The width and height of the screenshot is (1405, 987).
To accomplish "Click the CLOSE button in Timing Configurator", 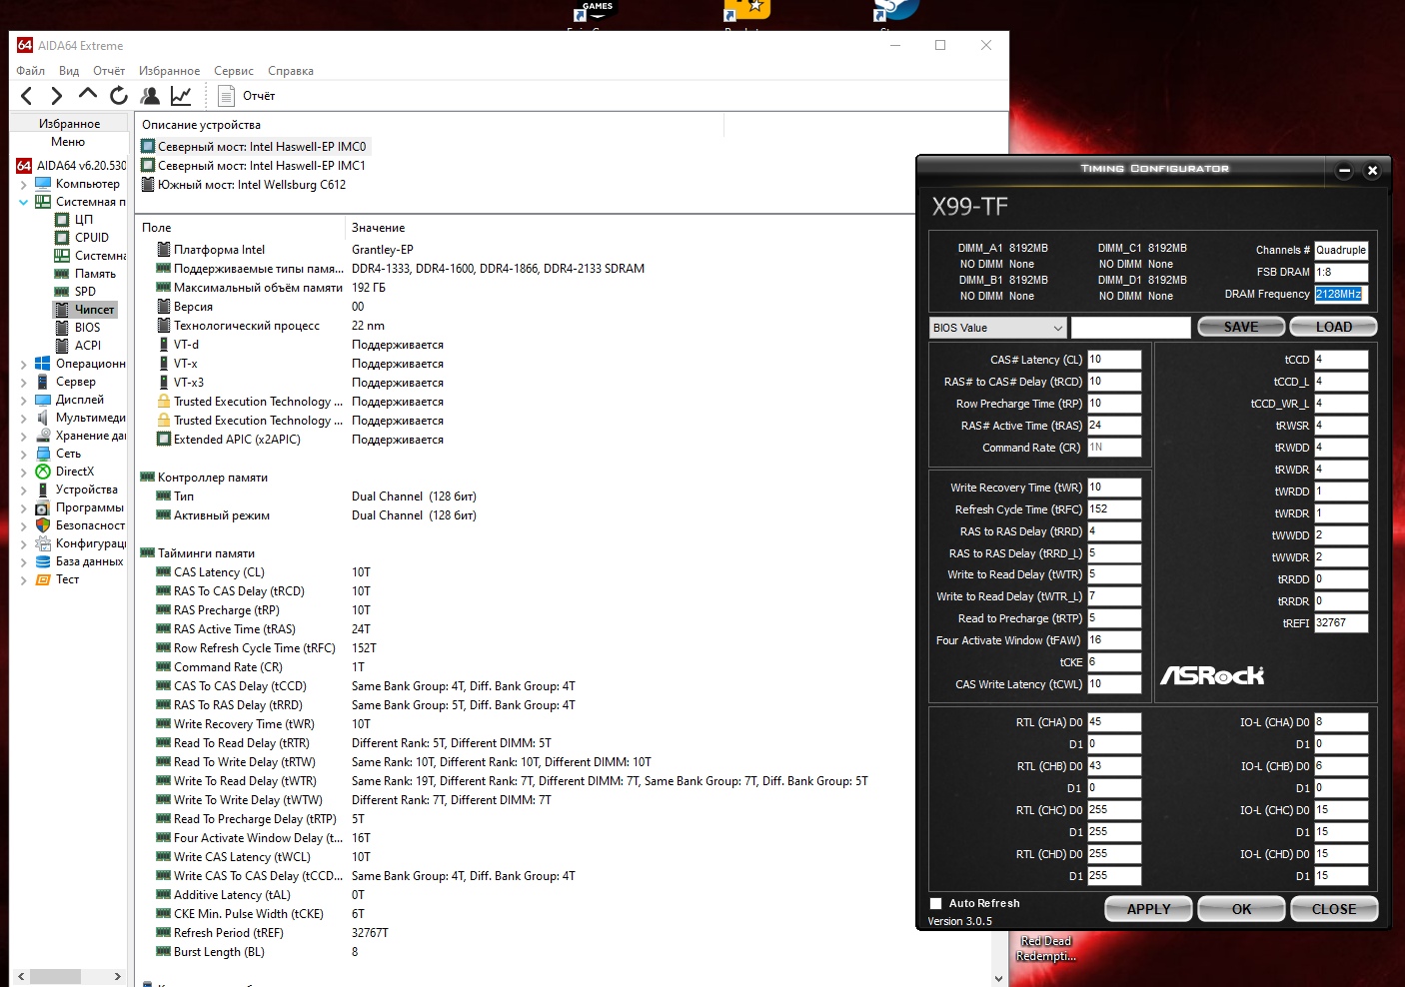I will coord(1334,909).
